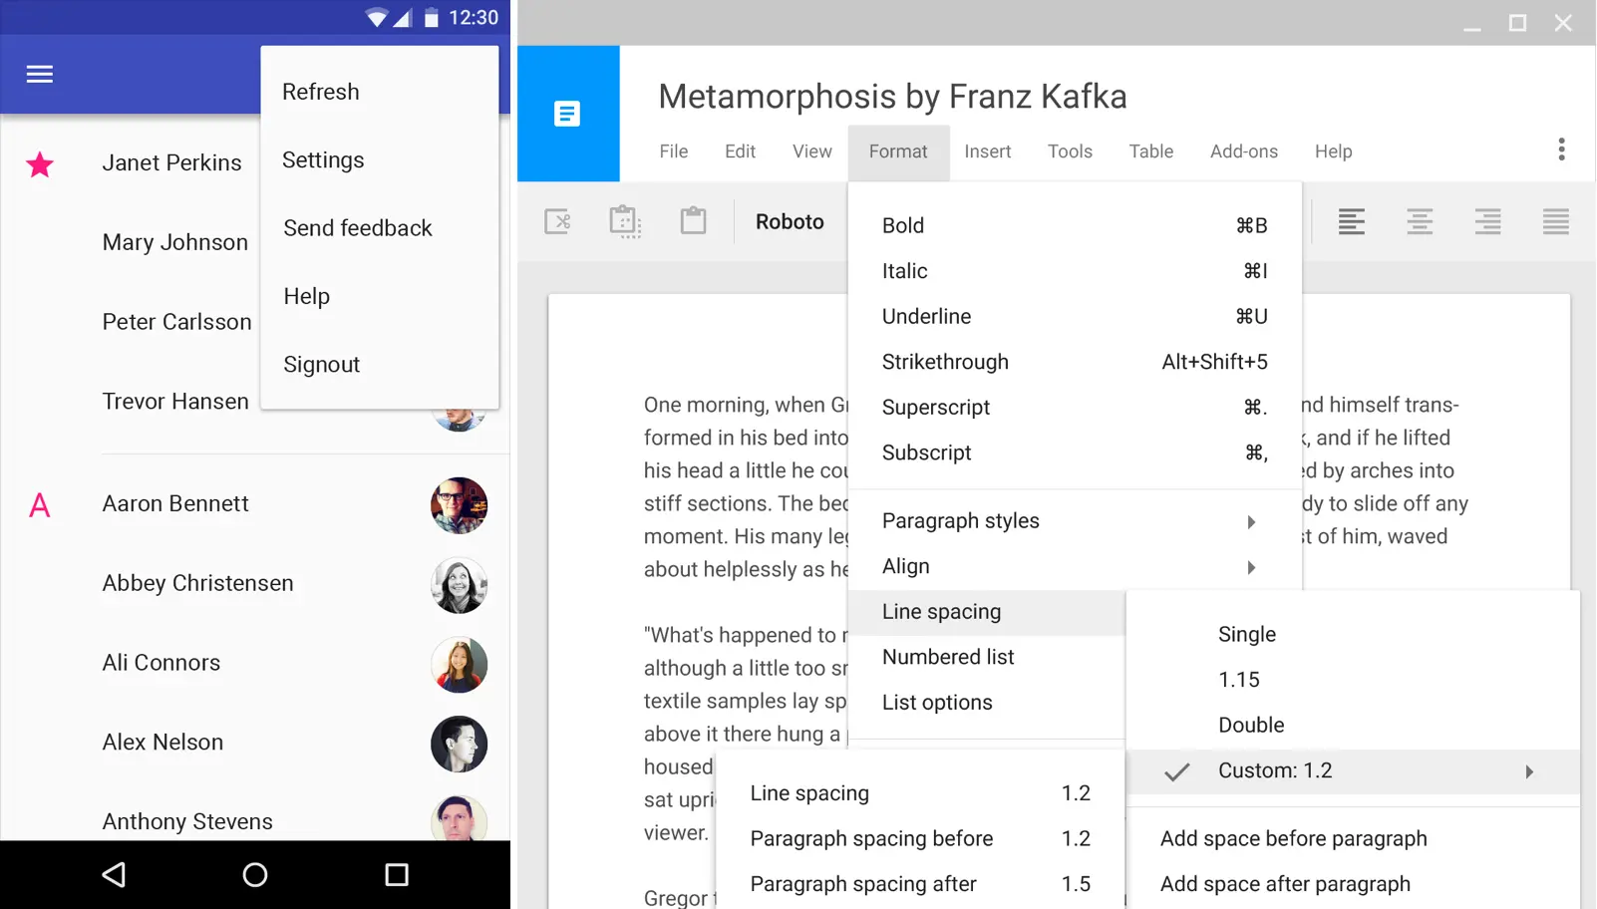The height and width of the screenshot is (909, 1597).
Task: Set line spacing to 1.15
Action: [1353, 681]
